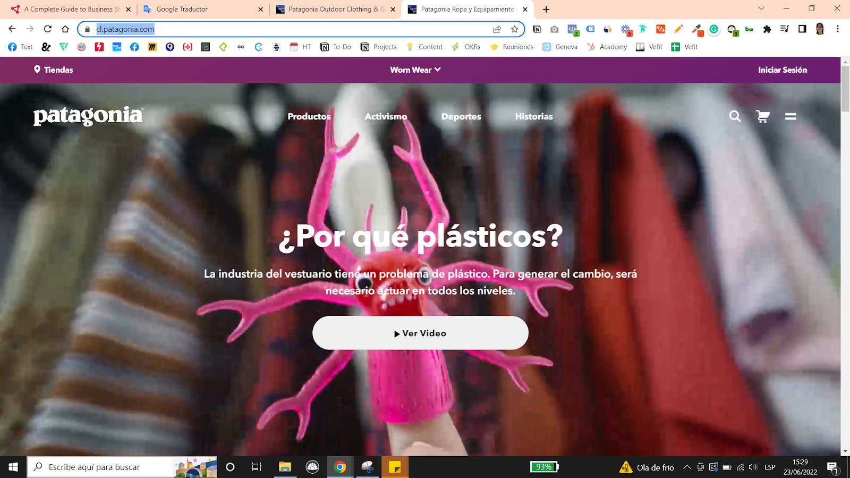Open the Chrome three-dot menu
This screenshot has width=850, height=478.
click(x=838, y=29)
